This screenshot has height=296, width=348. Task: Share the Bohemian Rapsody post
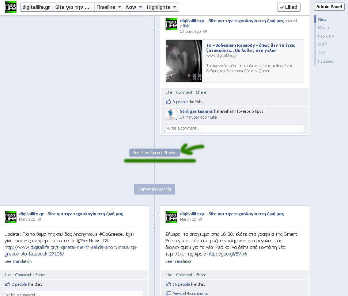[x=201, y=92]
